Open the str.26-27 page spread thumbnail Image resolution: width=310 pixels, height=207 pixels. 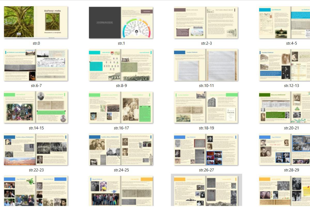click(x=206, y=149)
